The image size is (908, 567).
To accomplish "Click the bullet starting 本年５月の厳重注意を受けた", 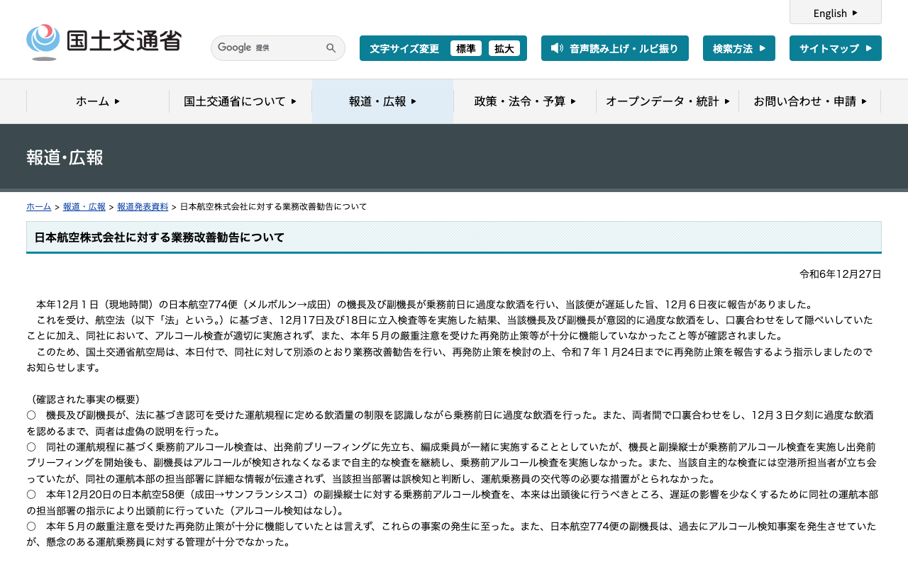I will [451, 534].
